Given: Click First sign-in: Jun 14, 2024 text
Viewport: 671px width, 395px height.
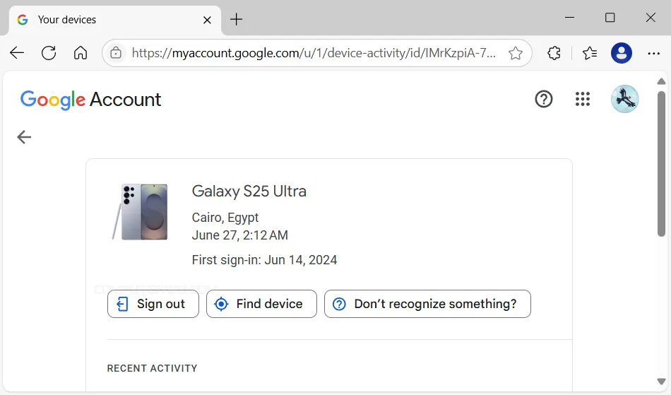Looking at the screenshot, I should pyautogui.click(x=264, y=260).
